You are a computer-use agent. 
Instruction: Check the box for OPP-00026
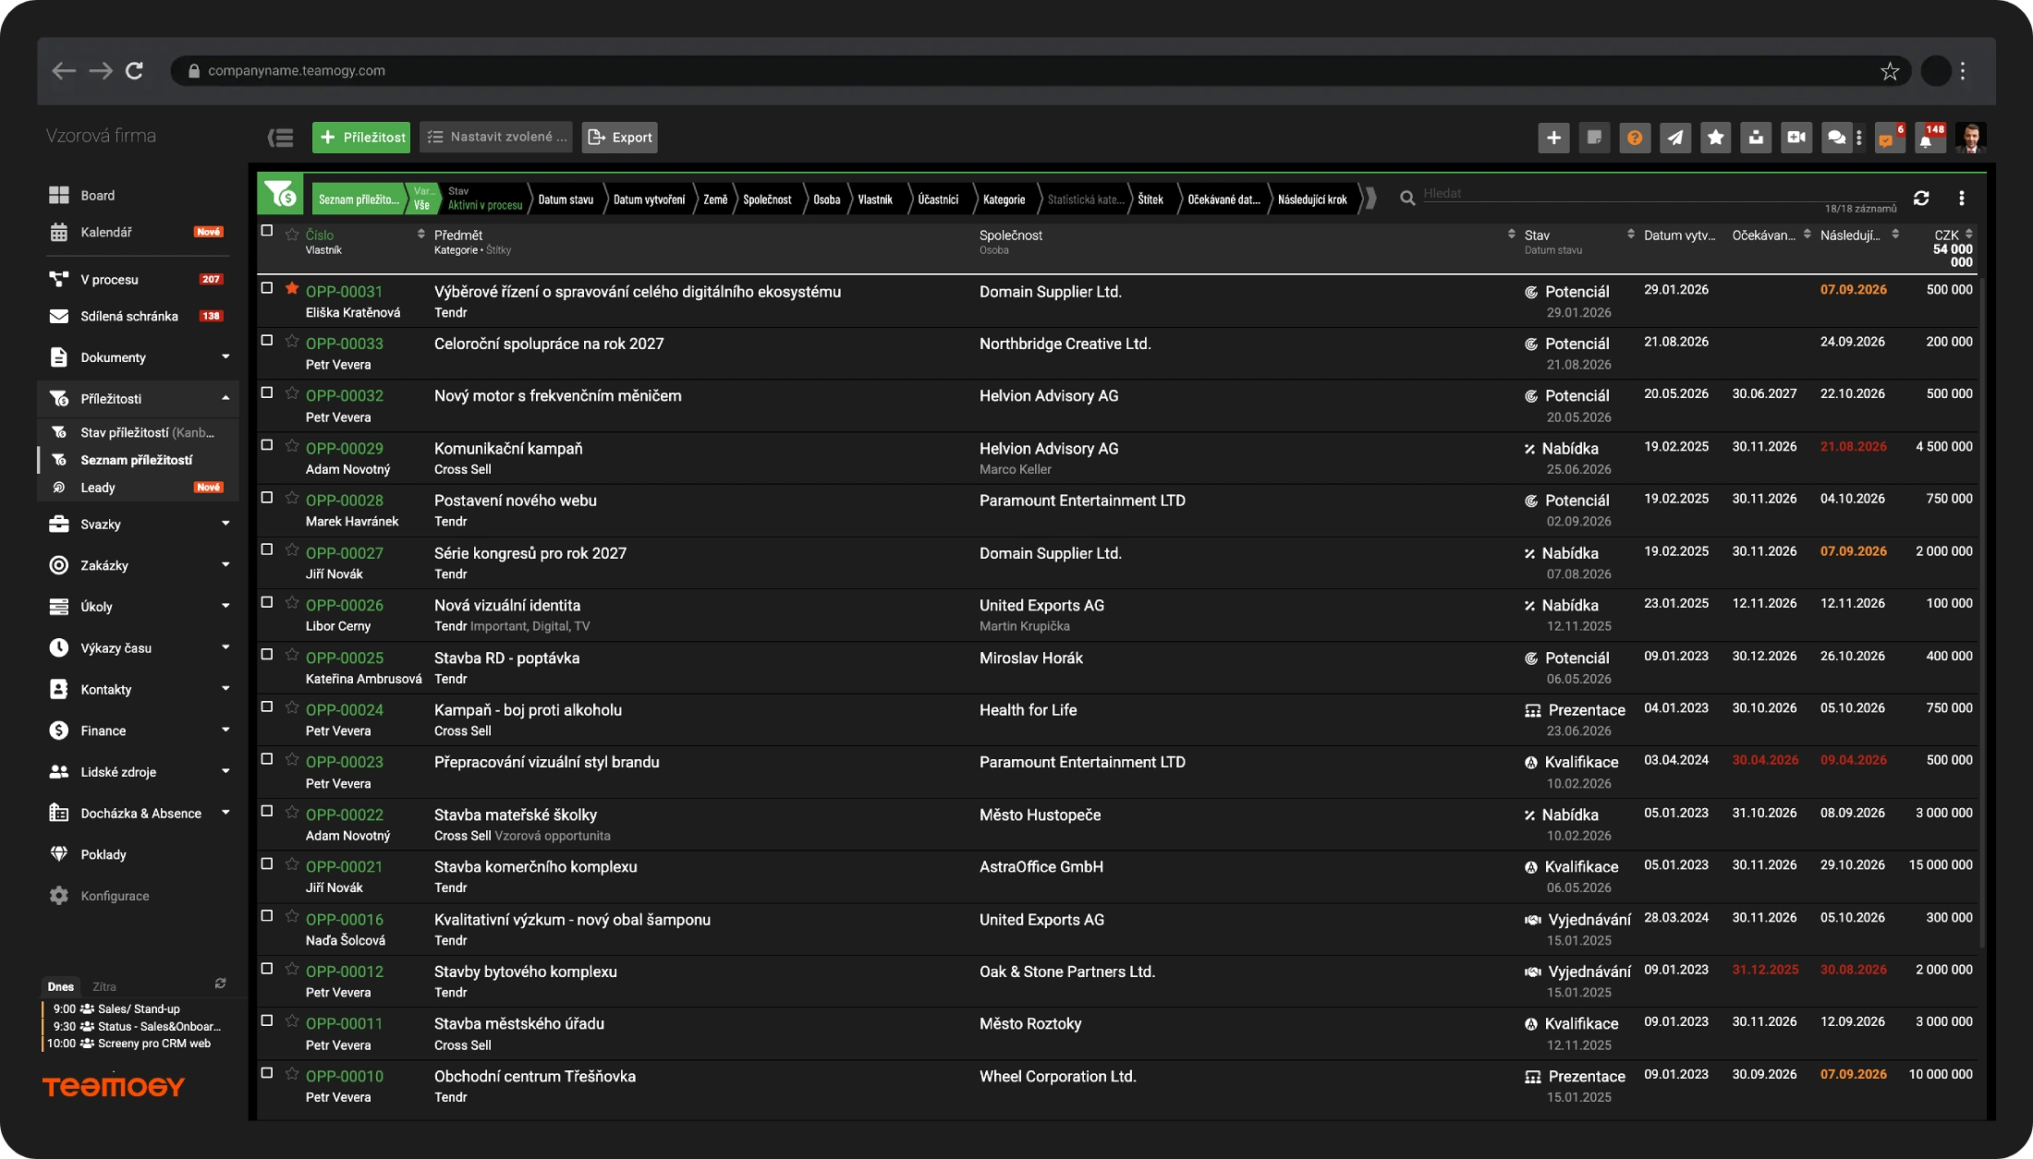[267, 602]
